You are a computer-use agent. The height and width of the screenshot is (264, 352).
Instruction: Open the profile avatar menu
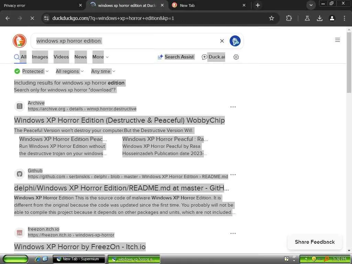[x=332, y=18]
